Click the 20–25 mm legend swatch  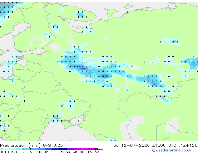click(56, 149)
